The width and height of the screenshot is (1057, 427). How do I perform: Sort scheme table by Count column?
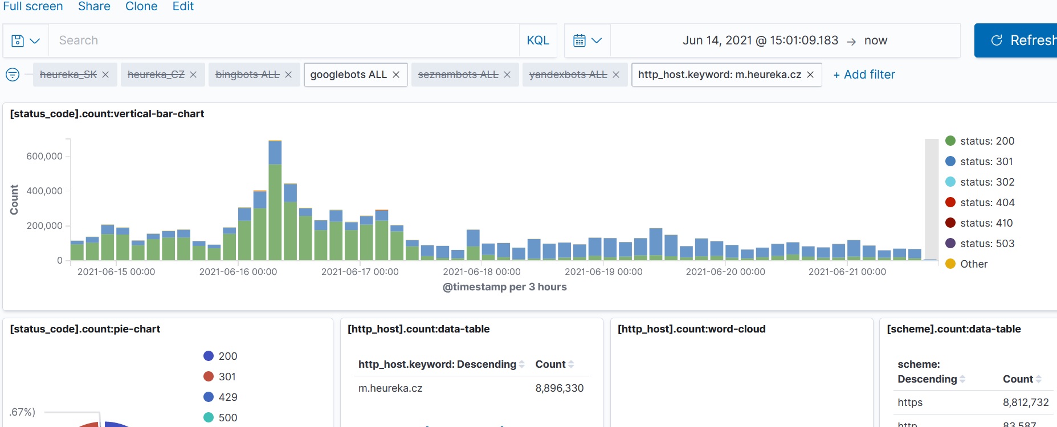coord(1022,379)
